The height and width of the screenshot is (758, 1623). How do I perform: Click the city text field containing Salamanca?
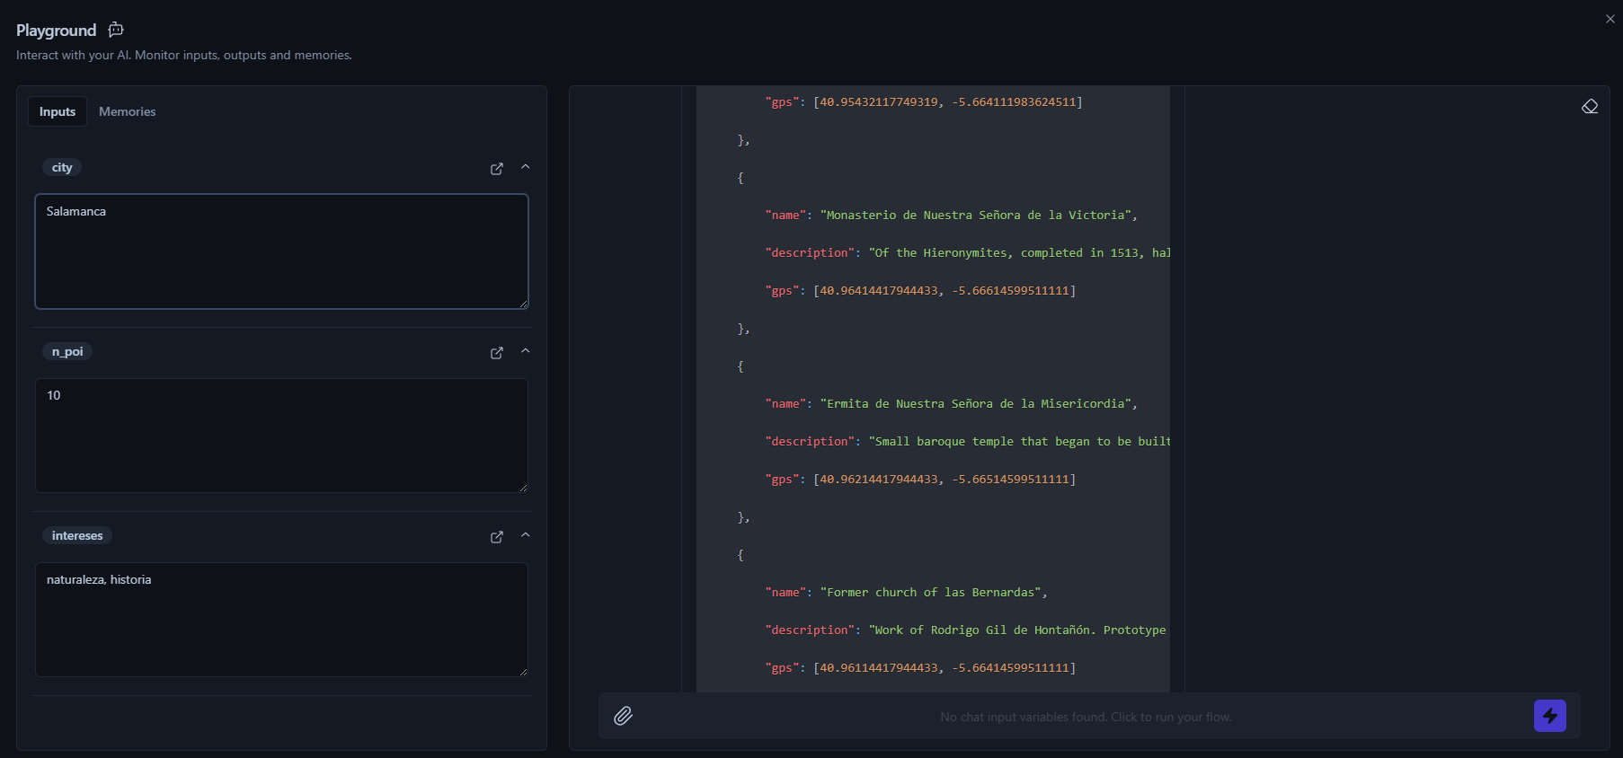click(281, 251)
